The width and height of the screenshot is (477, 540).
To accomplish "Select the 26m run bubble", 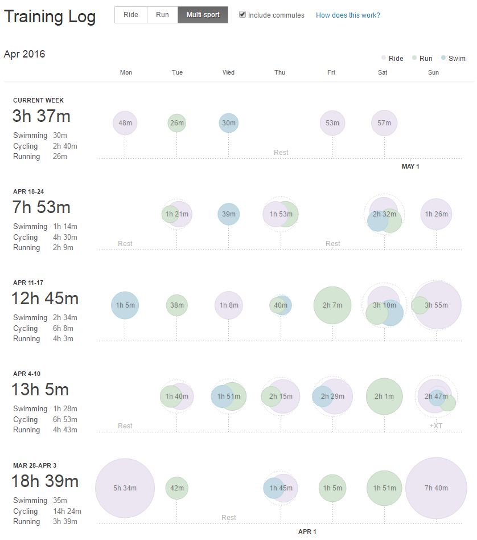I will [x=177, y=123].
